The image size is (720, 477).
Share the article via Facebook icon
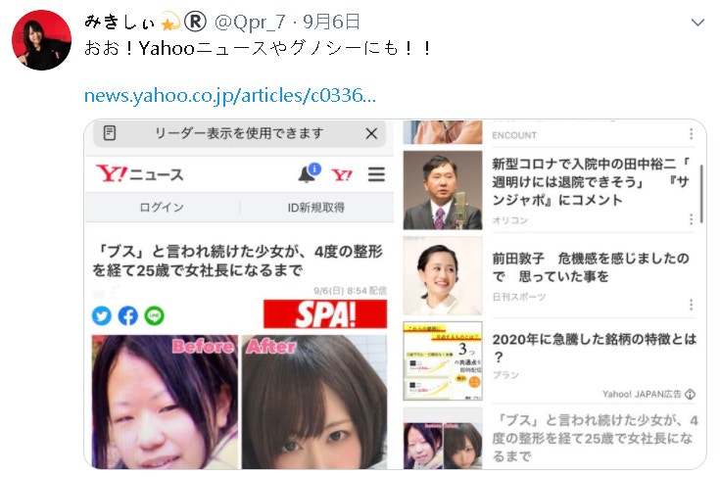pyautogui.click(x=128, y=315)
